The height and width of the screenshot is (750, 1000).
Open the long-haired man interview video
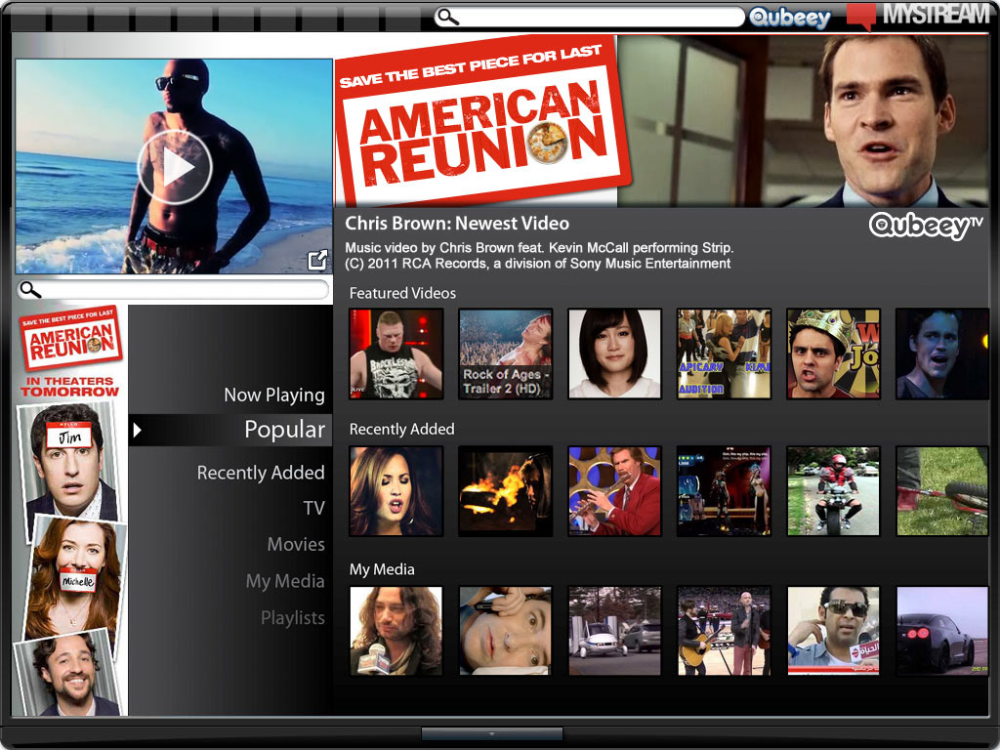(x=396, y=631)
